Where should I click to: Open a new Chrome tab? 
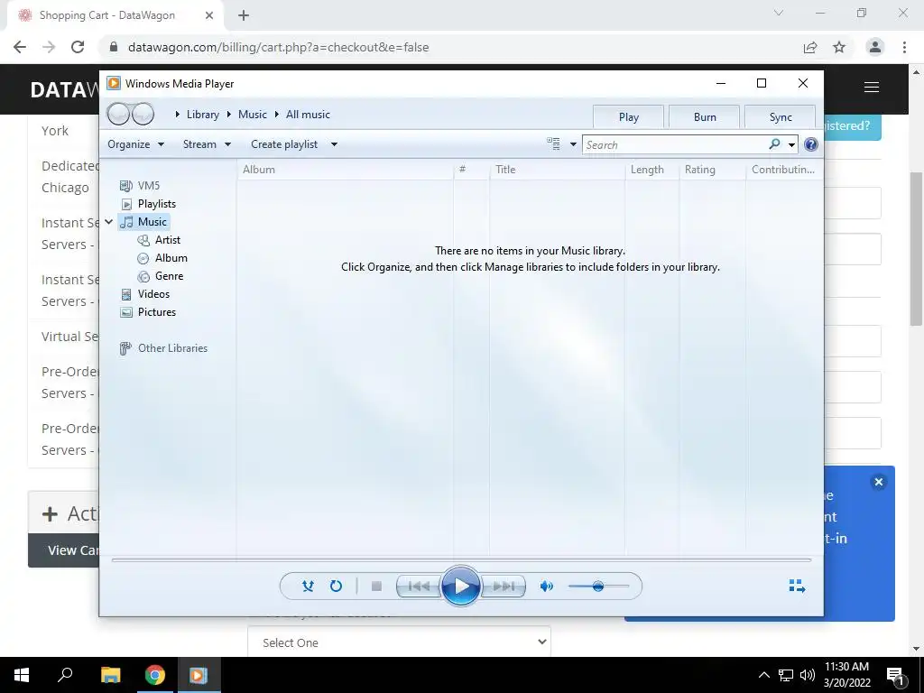point(244,15)
